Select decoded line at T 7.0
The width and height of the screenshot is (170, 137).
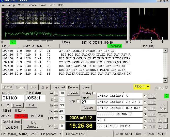tap(58, 51)
